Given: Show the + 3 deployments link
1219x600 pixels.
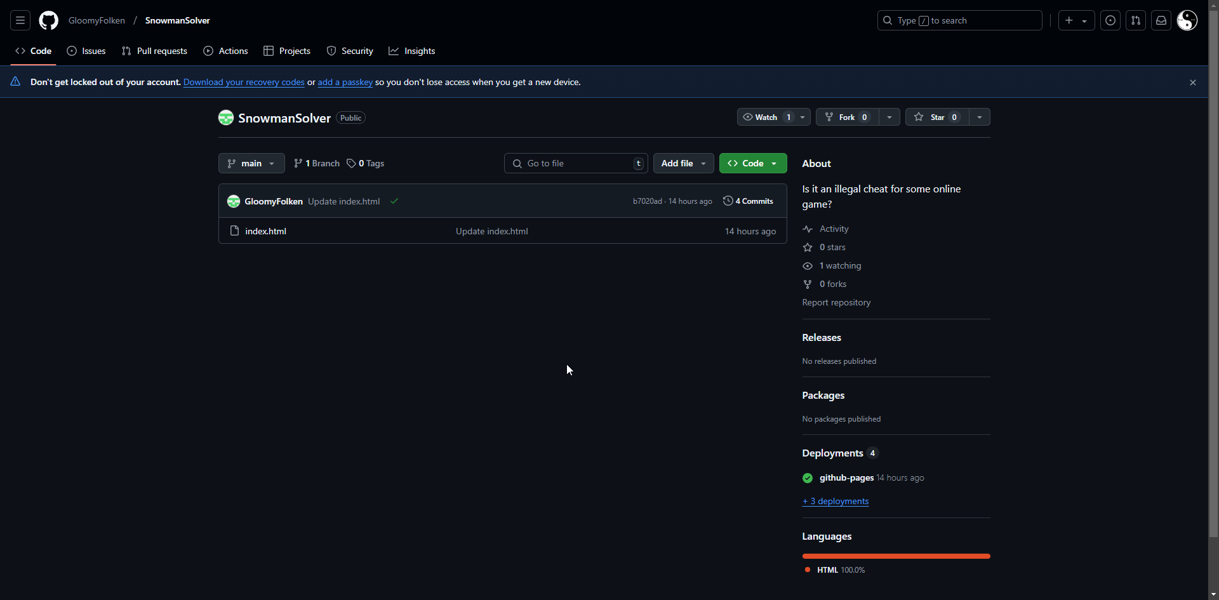Looking at the screenshot, I should [836, 501].
